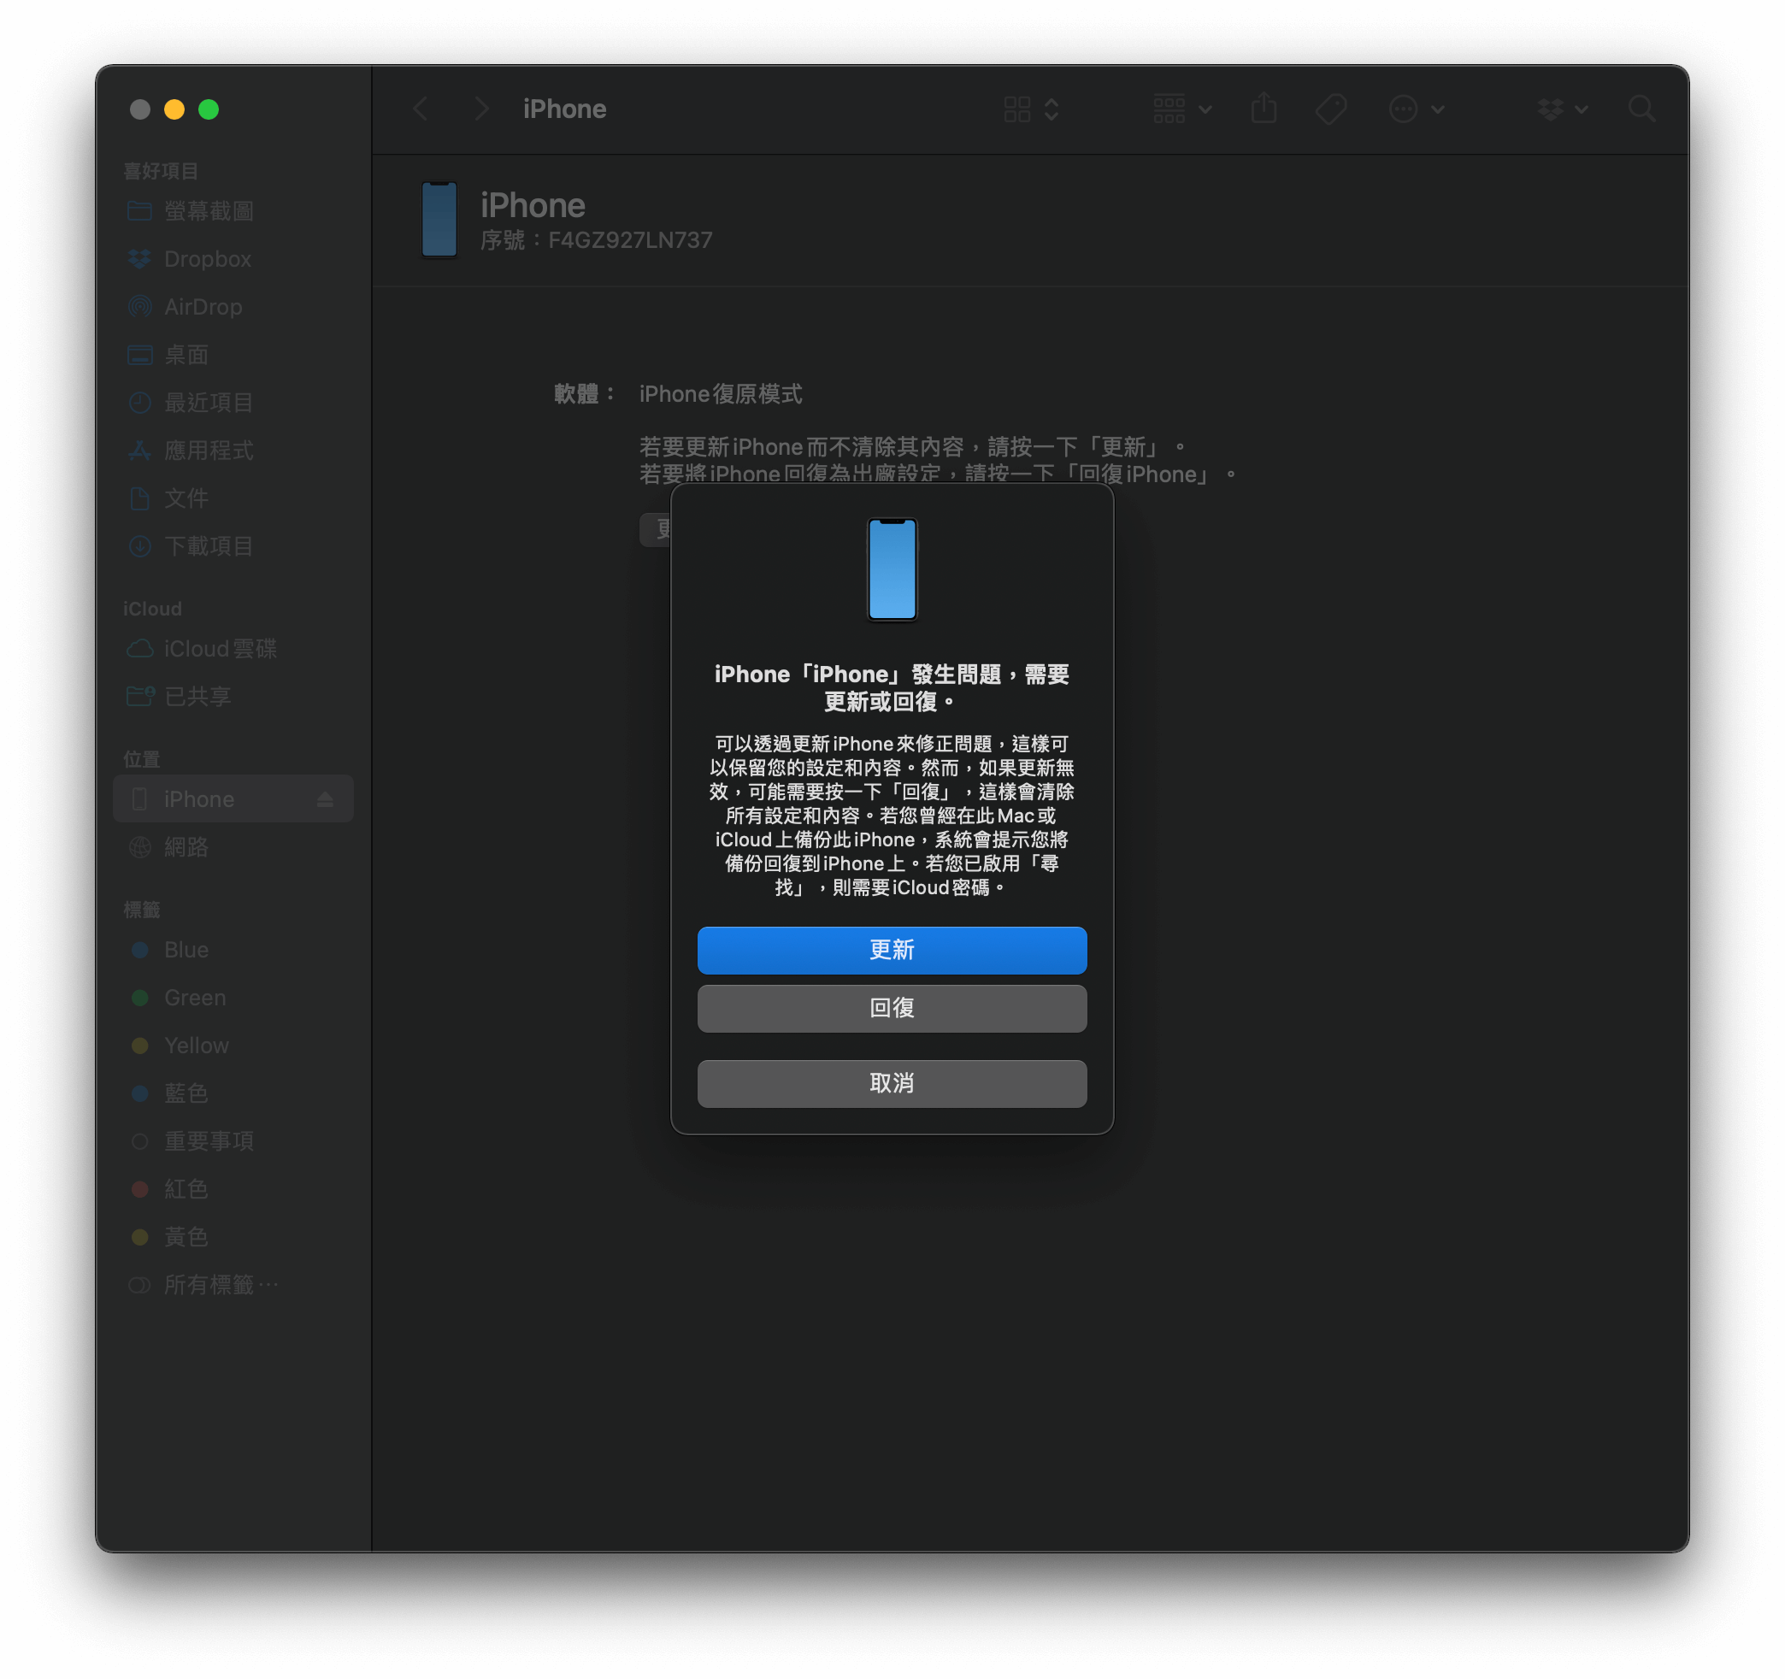This screenshot has width=1785, height=1679.
Task: Open 下載項目 (Downloads) in the sidebar
Action: coord(209,546)
